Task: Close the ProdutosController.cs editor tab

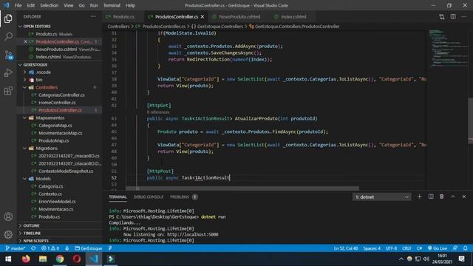Action: 203,16
